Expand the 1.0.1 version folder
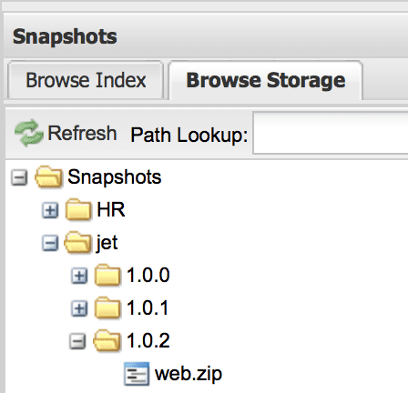408x393 pixels. 79,308
